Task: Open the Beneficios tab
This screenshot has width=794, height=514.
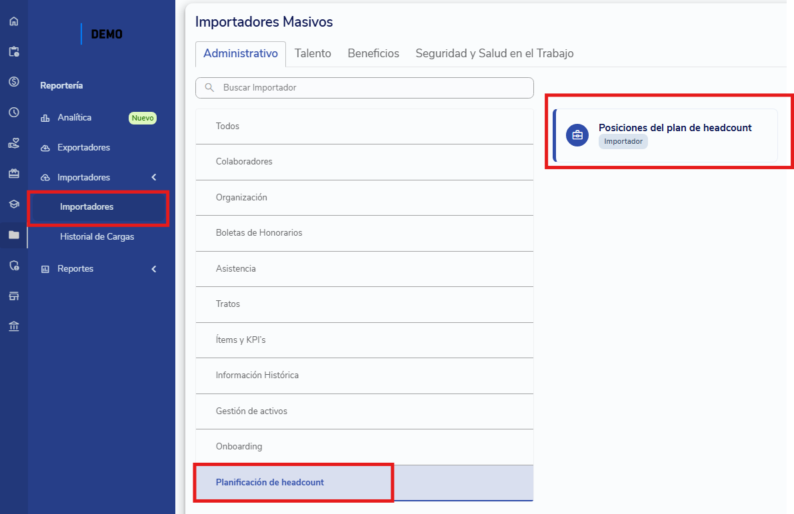Action: tap(373, 54)
